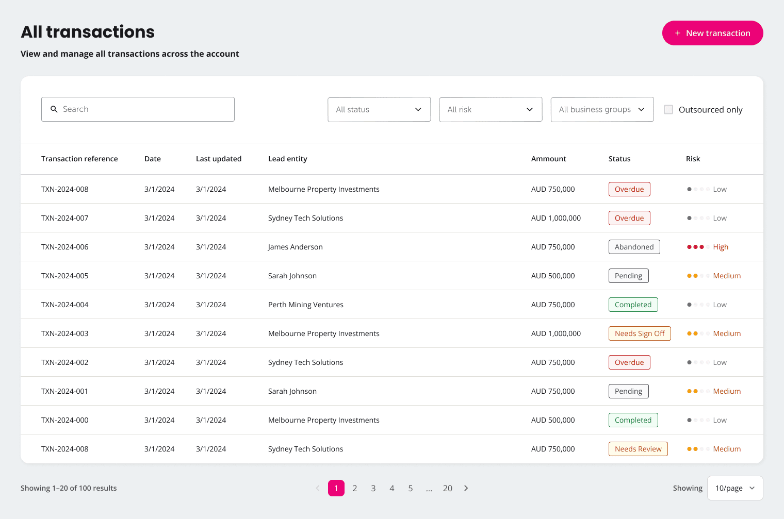The height and width of the screenshot is (519, 784).
Task: Click the Completed badge for Perth Mining Ventures
Action: pyautogui.click(x=633, y=305)
